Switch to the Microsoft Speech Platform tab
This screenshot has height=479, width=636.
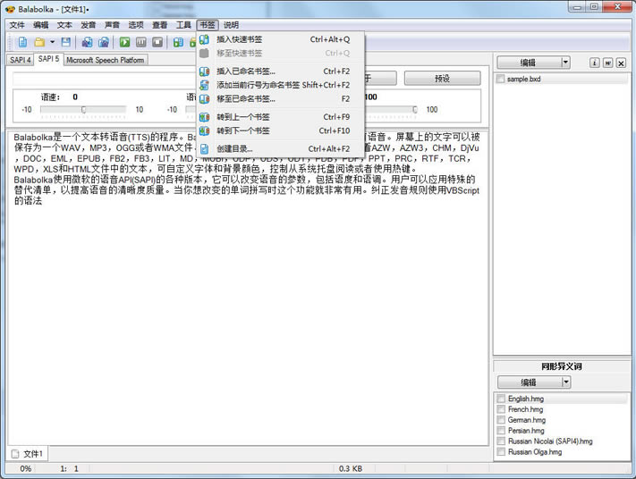106,60
